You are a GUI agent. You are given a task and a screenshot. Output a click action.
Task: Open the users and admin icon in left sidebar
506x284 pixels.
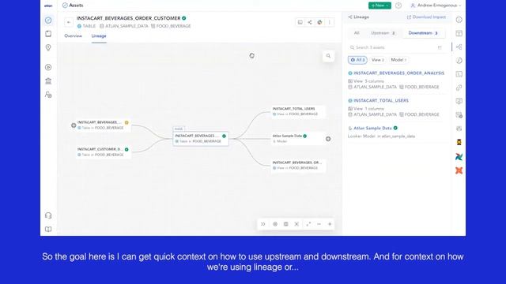[x=48, y=95]
